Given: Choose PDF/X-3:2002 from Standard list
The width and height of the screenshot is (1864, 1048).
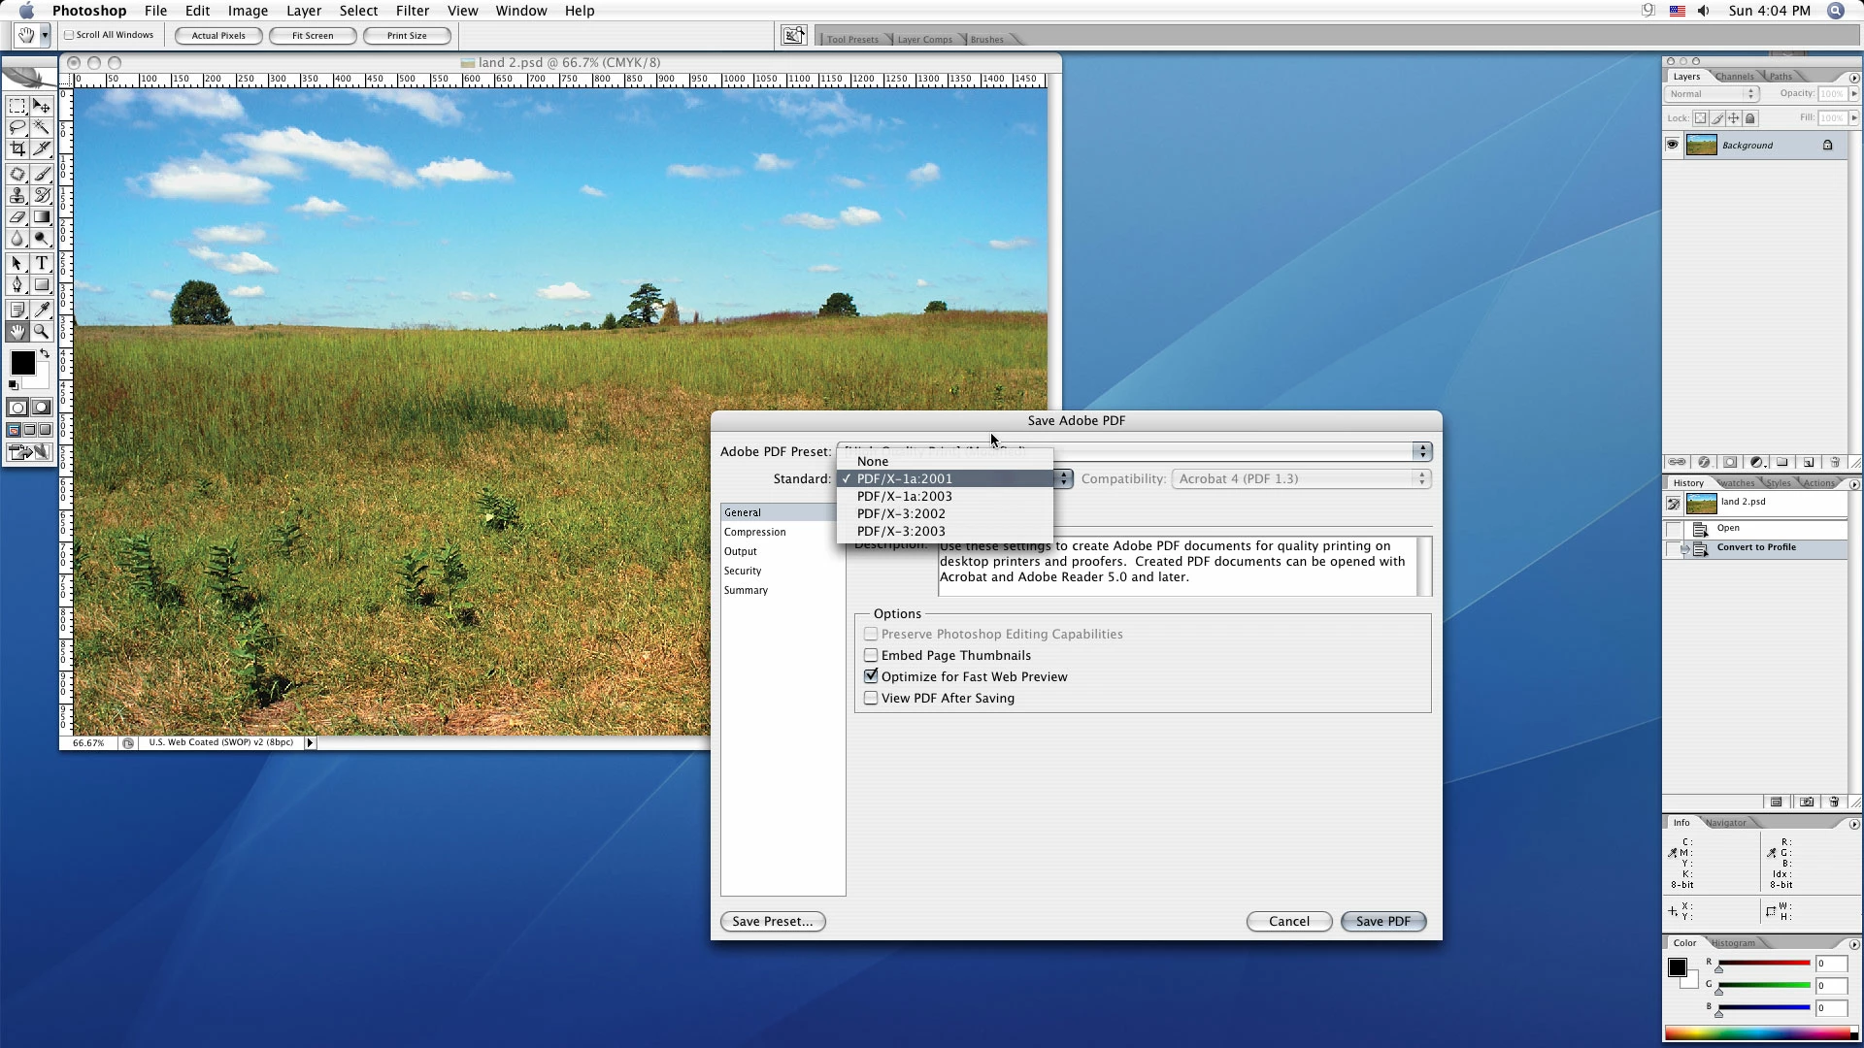Looking at the screenshot, I should 901,513.
